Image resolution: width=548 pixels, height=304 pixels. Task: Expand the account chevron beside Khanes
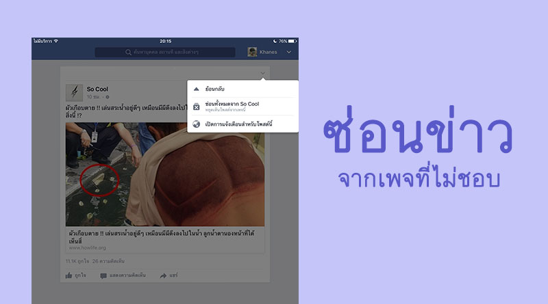click(x=288, y=52)
